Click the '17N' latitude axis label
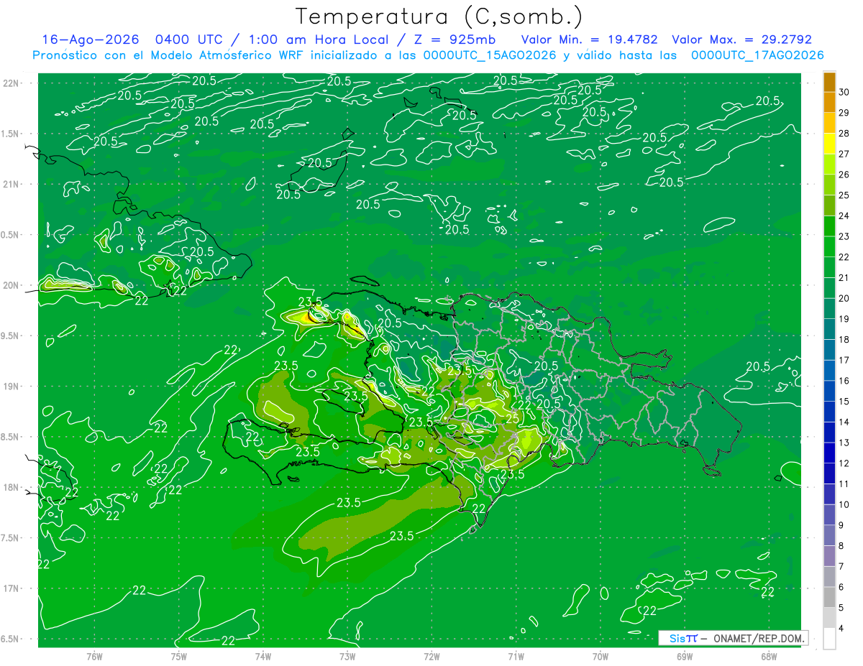 tap(11, 588)
